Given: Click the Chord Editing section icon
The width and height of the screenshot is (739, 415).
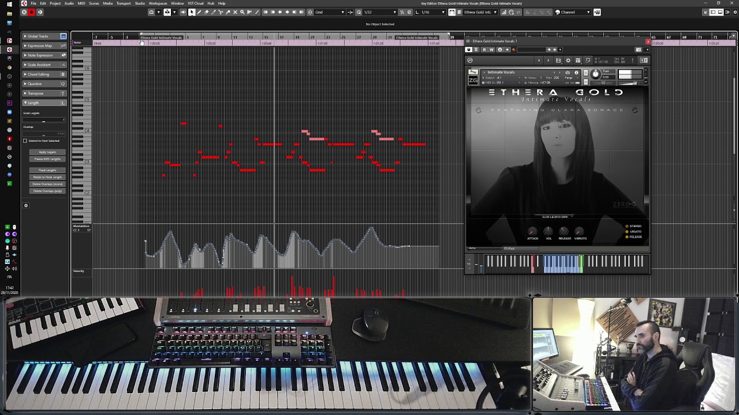Looking at the screenshot, I should click(63, 74).
